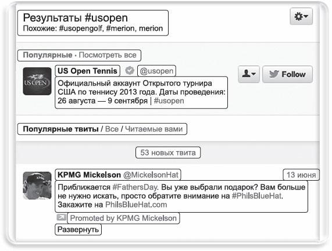Load the 53 новых твита bar
The image size is (332, 251).
tap(168, 152)
